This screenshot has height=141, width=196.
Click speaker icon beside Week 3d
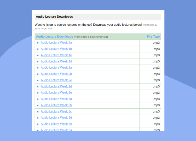click(x=38, y=118)
